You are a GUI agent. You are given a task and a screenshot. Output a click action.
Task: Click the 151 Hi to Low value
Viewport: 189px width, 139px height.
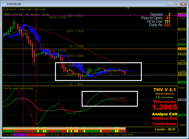167,21
